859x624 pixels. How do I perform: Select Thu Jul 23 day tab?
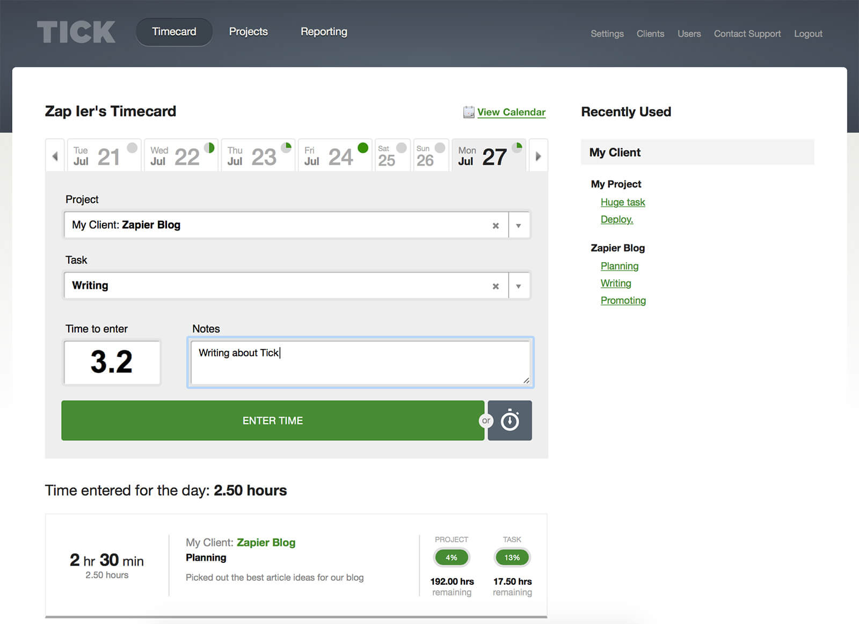coord(258,156)
